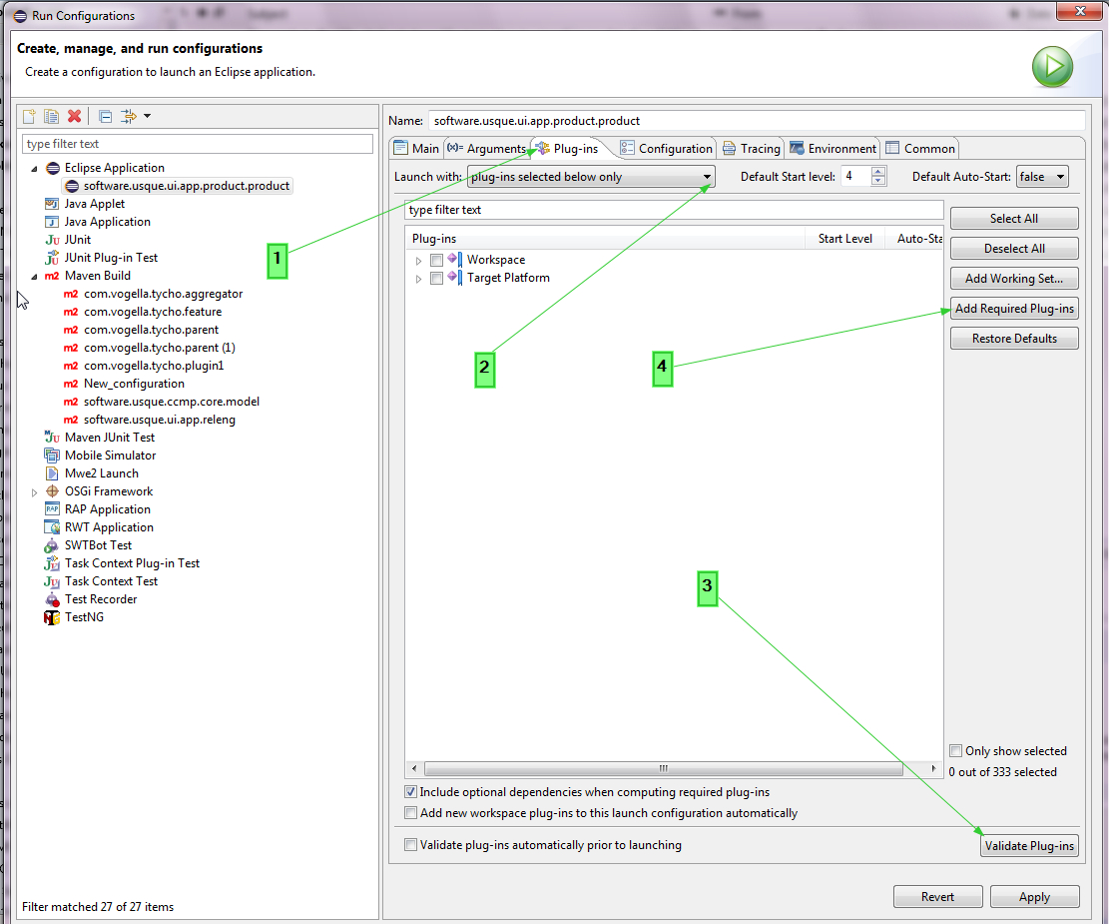
Task: Open the Default Auto-Start dropdown
Action: click(1042, 177)
